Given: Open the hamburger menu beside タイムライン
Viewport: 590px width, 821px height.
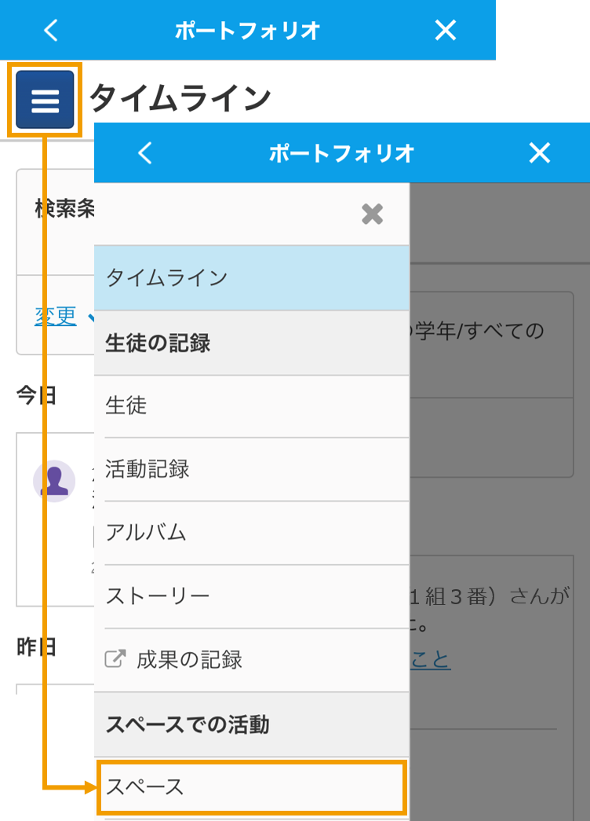Looking at the screenshot, I should click(45, 100).
